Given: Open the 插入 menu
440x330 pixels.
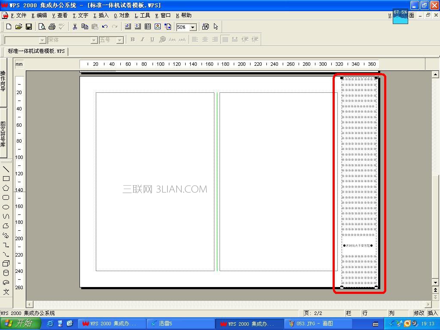Looking at the screenshot, I should click(x=101, y=15).
